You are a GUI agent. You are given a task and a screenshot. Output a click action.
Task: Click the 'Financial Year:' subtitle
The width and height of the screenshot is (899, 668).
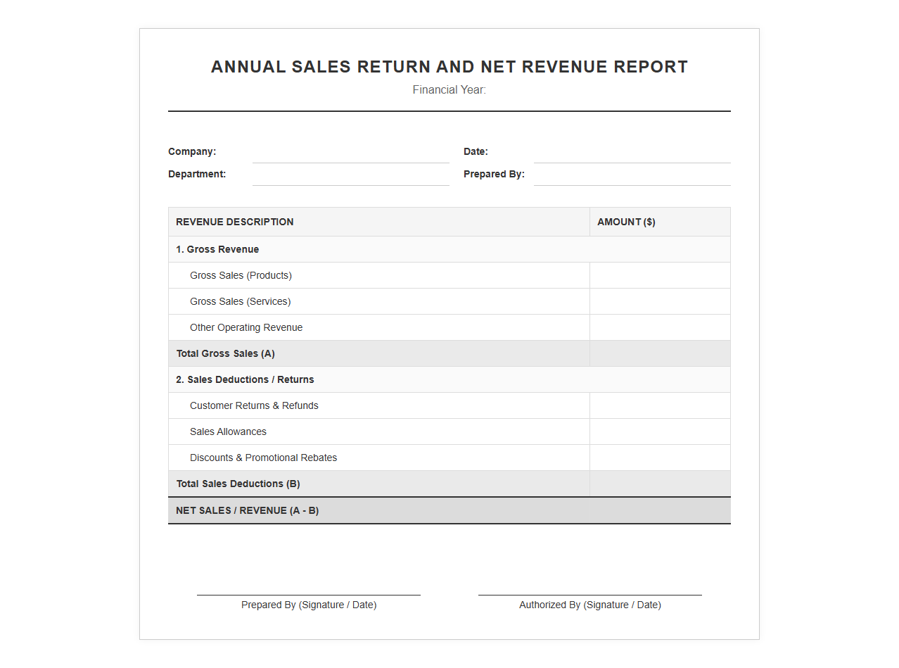coord(450,89)
